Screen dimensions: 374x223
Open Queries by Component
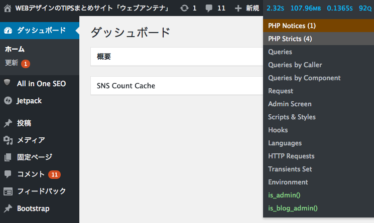coord(304,78)
